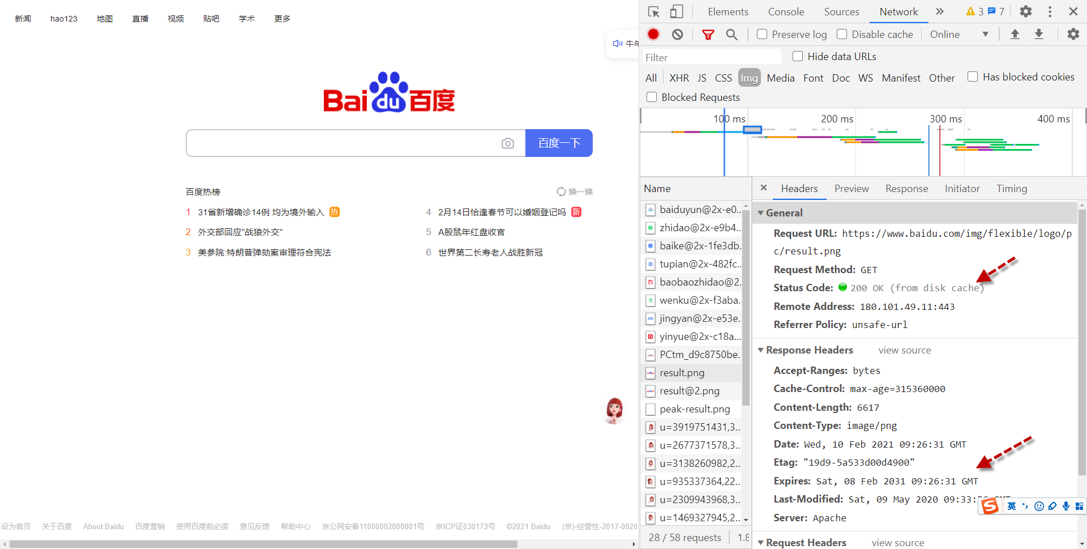Export HAR file with download arrow icon
The image size is (1087, 549).
[x=1039, y=35]
